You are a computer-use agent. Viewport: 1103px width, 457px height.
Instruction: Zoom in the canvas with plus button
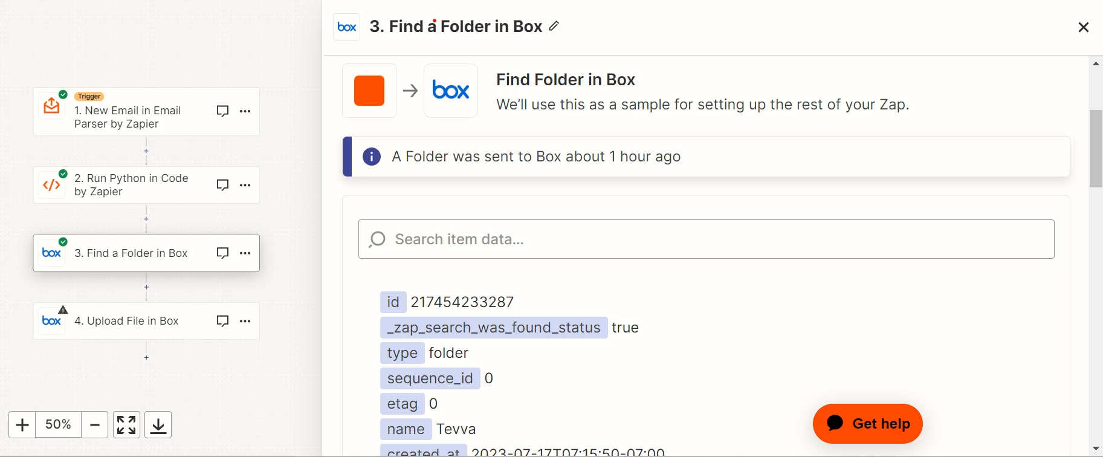click(22, 425)
